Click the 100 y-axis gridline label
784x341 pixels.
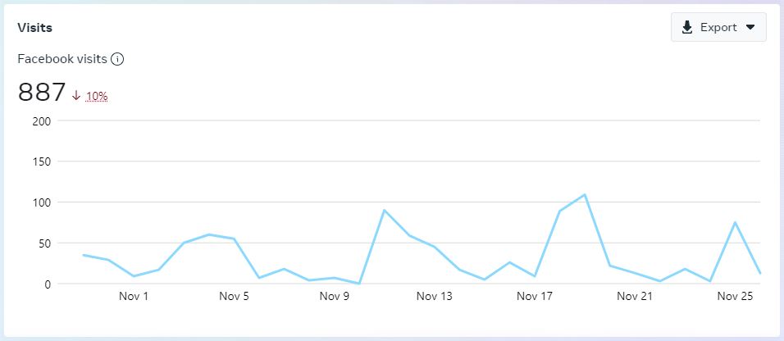(40, 202)
